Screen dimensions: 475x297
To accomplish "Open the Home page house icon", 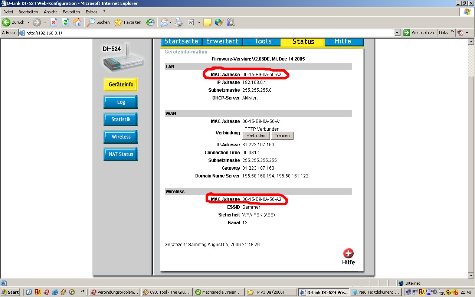I will 77,22.
